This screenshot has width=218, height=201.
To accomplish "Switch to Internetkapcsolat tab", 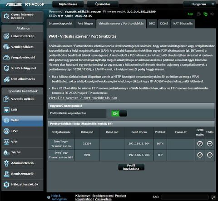I will tap(60, 24).
